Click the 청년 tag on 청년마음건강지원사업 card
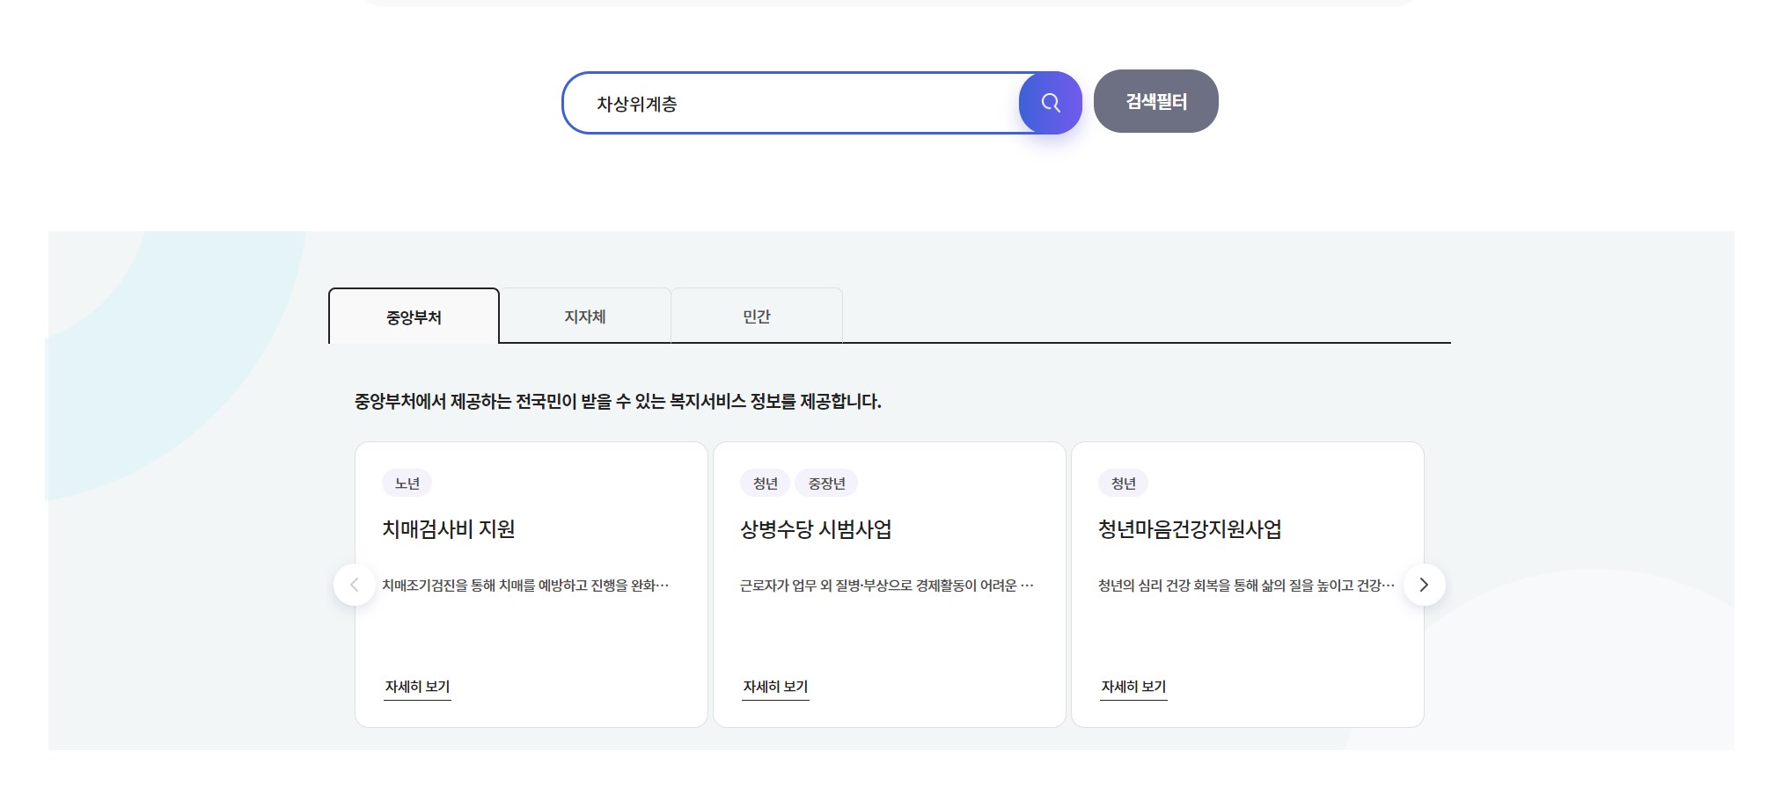 tap(1123, 484)
